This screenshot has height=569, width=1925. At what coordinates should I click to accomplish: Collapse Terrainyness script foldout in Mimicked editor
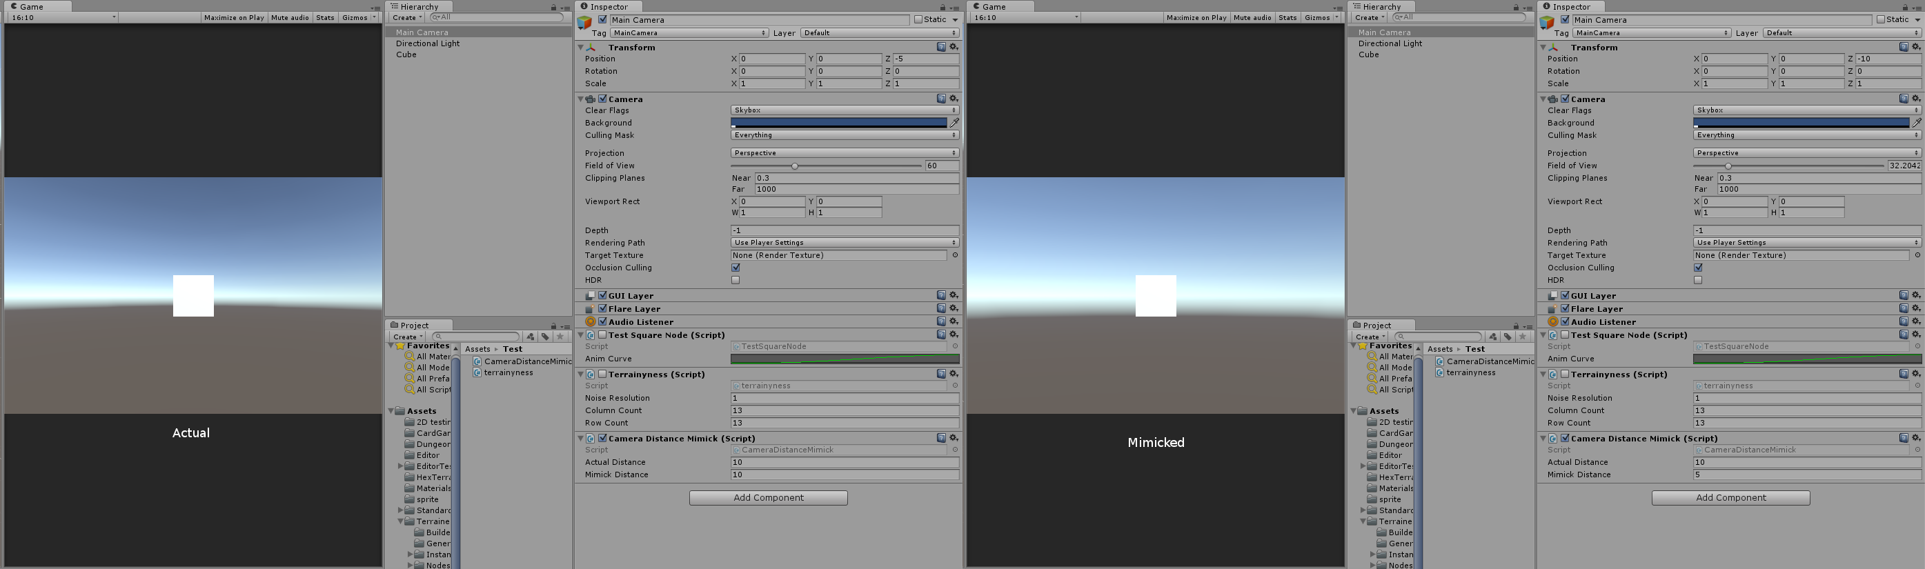tap(1543, 374)
